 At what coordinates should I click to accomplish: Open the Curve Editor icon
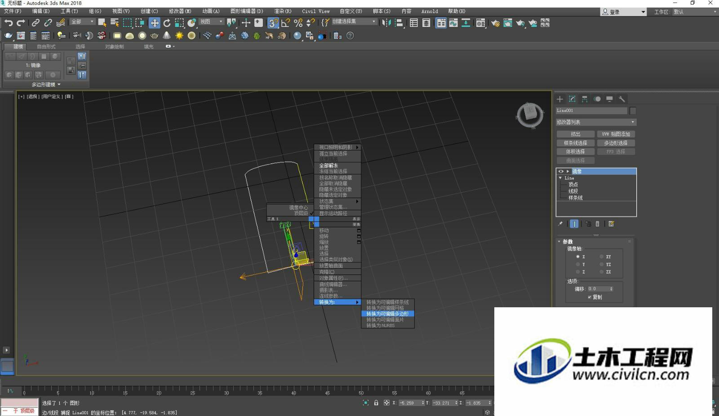tap(453, 22)
